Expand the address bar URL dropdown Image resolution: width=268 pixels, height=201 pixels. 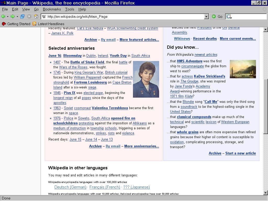206,16
